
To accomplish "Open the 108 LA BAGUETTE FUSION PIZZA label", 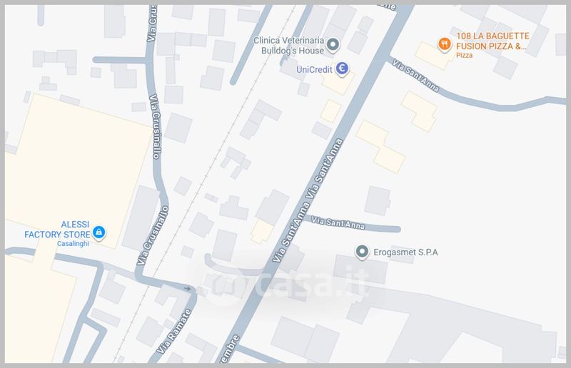I will (x=492, y=41).
